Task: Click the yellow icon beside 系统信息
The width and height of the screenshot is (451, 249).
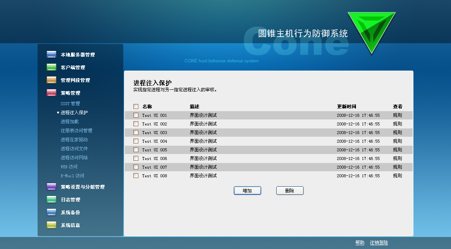Action: tap(51, 225)
